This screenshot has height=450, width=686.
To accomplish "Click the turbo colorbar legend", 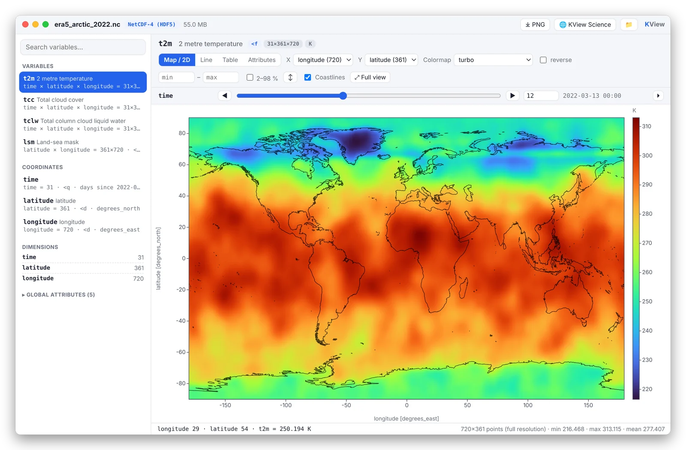I will [x=636, y=258].
